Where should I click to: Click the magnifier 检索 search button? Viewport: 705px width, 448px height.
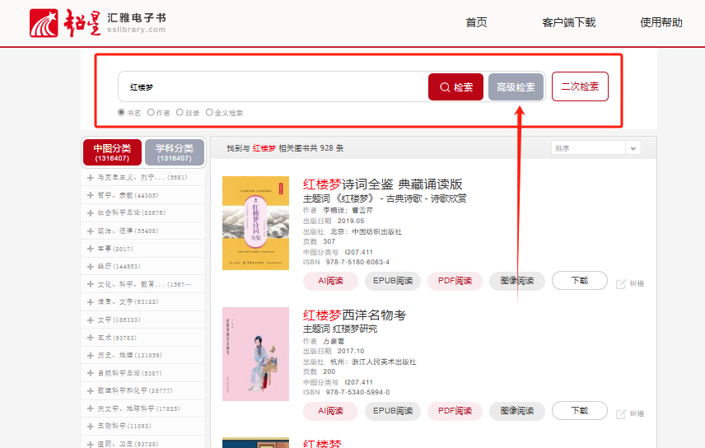pyautogui.click(x=455, y=87)
